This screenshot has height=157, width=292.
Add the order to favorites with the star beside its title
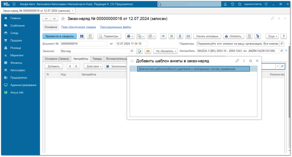click(63, 18)
